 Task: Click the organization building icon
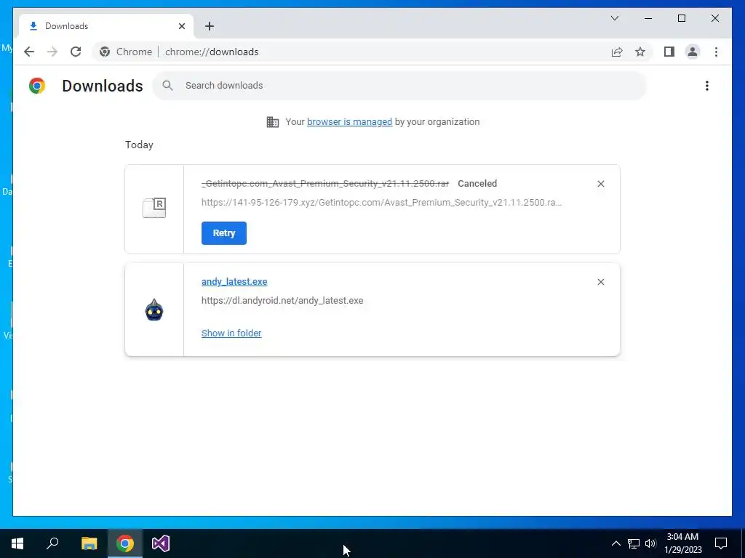pyautogui.click(x=273, y=122)
